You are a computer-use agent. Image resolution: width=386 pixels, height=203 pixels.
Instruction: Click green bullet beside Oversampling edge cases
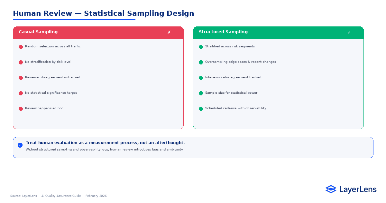pyautogui.click(x=201, y=62)
